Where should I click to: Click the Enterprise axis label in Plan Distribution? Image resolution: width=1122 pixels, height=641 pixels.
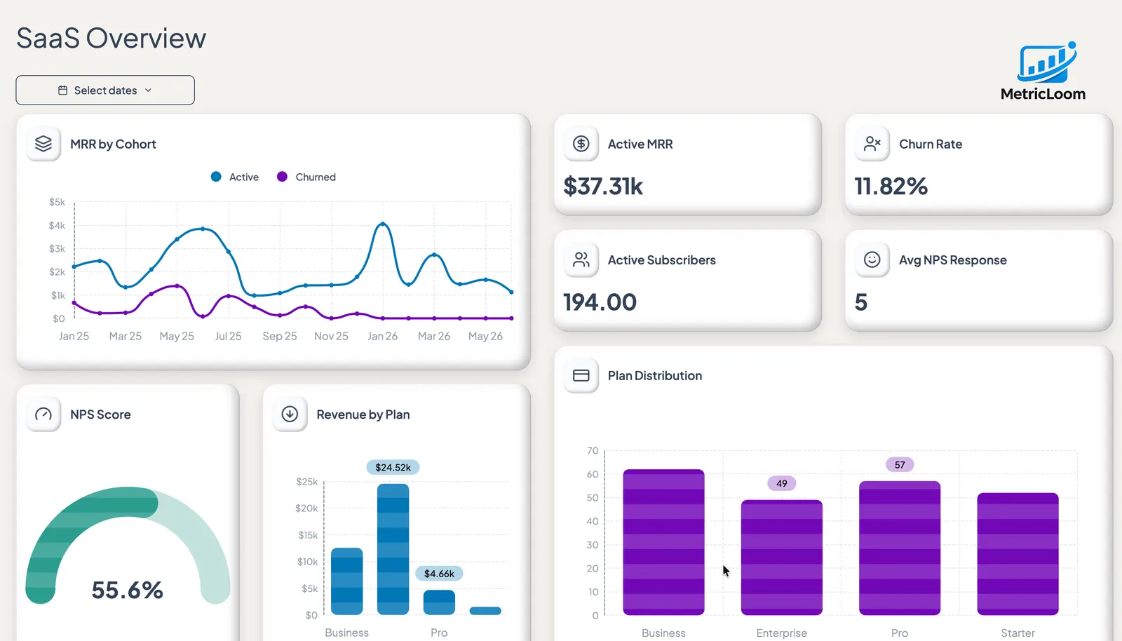click(x=782, y=633)
